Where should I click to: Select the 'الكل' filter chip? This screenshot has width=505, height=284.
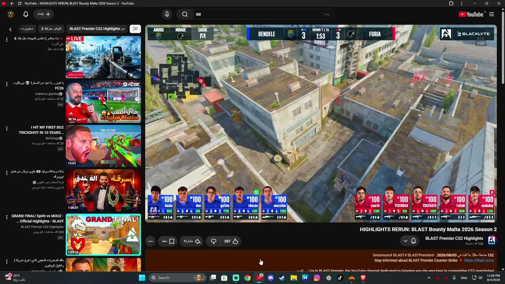click(x=135, y=29)
